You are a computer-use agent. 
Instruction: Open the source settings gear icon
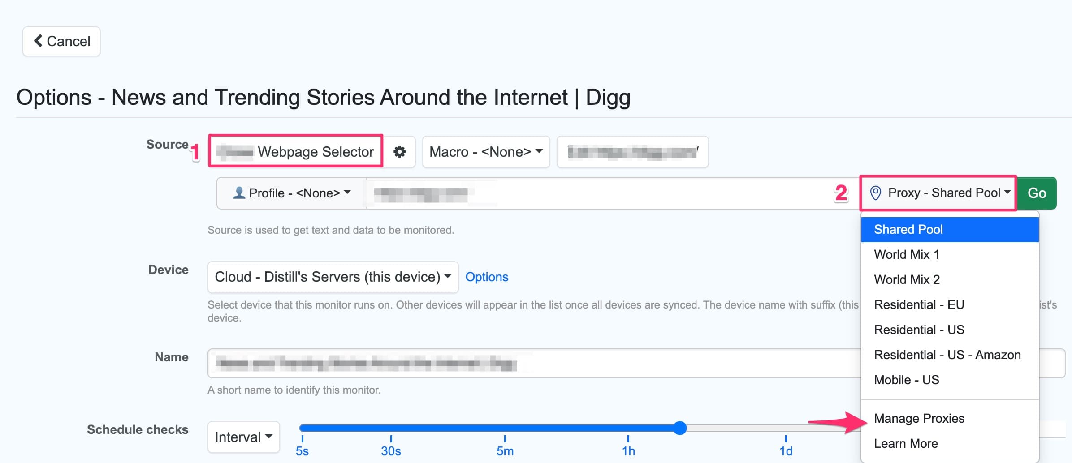click(400, 152)
